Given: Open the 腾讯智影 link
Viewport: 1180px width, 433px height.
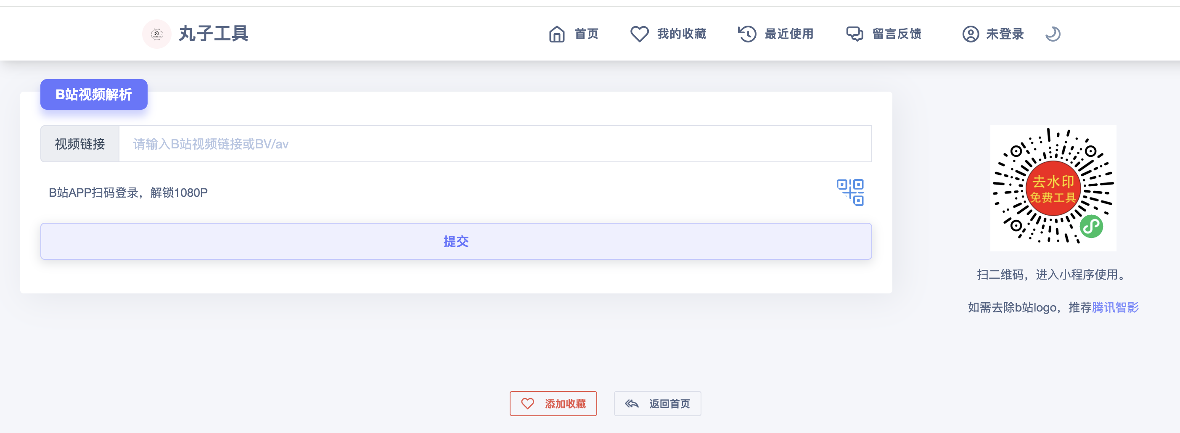Looking at the screenshot, I should (x=1115, y=307).
